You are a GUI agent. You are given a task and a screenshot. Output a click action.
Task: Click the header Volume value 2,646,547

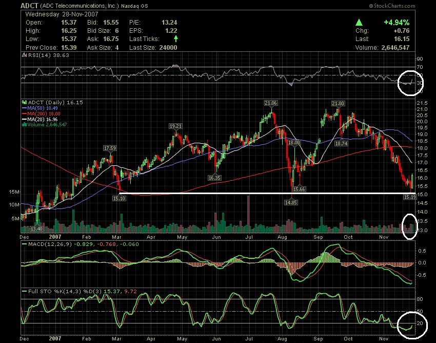tap(395, 48)
